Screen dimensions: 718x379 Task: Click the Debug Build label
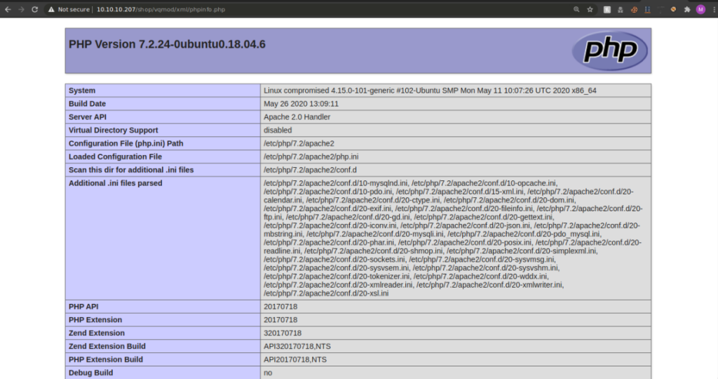coord(90,373)
